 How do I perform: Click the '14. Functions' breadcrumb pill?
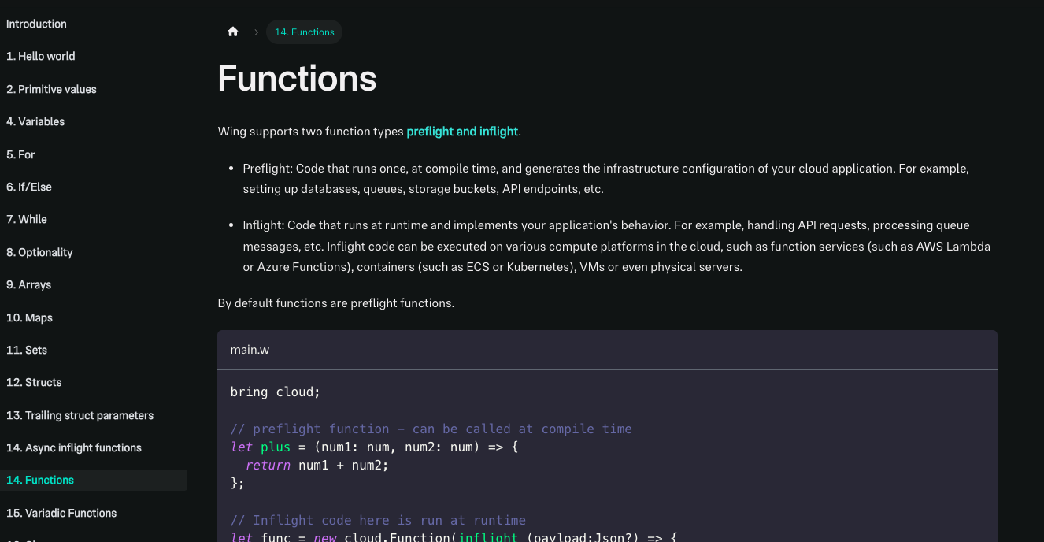[304, 32]
